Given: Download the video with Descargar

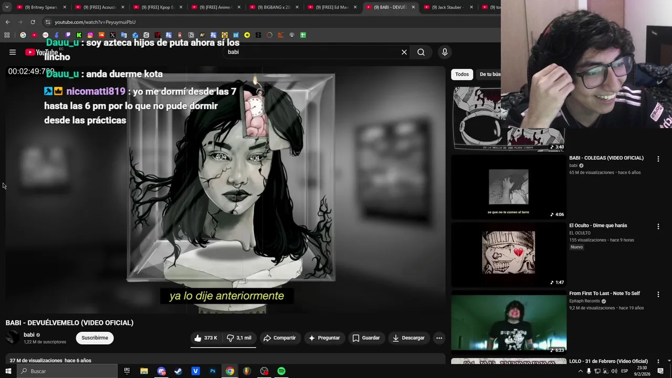Looking at the screenshot, I should pos(408,338).
